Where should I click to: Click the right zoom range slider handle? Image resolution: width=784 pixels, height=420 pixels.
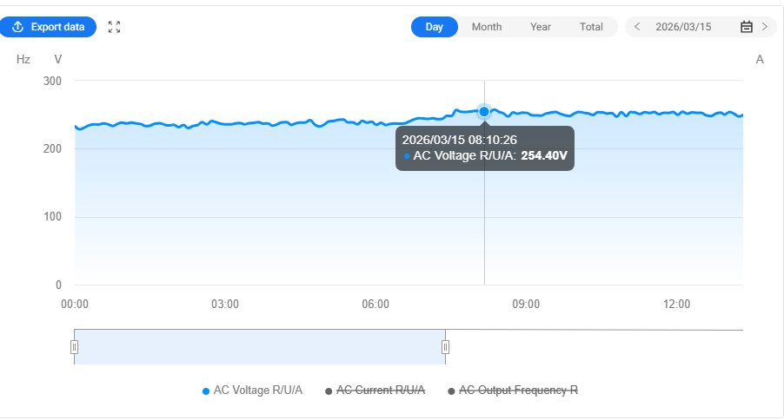445,347
